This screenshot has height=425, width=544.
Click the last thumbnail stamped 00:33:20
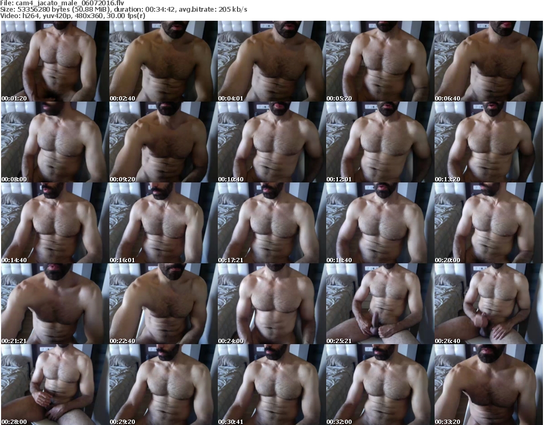point(488,385)
